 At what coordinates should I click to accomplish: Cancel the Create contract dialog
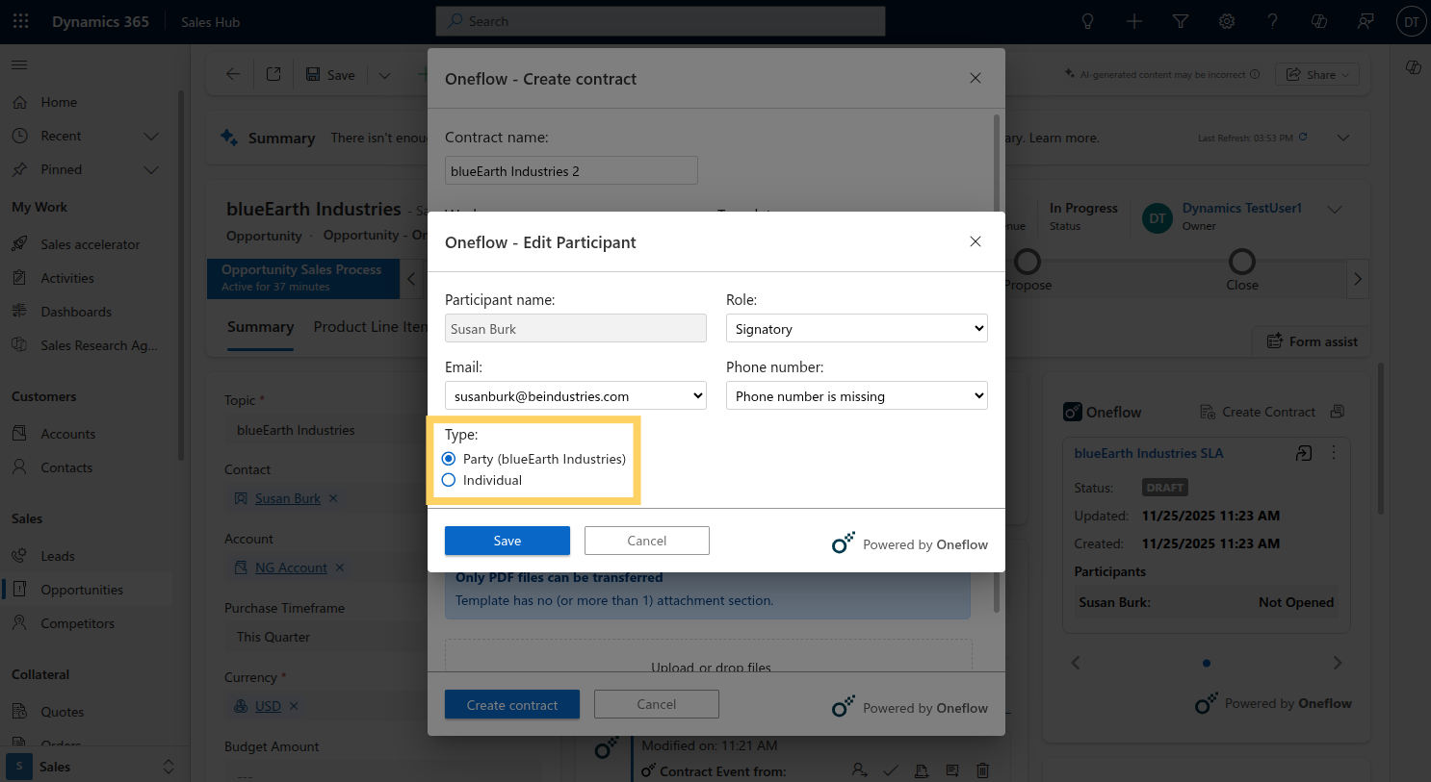657,704
